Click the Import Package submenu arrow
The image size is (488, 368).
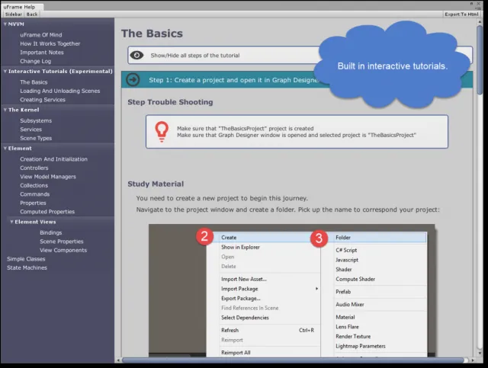click(x=316, y=289)
